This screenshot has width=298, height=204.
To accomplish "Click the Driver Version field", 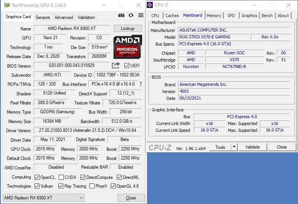I will click(x=88, y=130).
